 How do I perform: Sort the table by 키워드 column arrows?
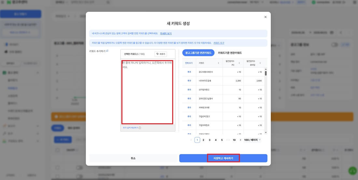218,63
